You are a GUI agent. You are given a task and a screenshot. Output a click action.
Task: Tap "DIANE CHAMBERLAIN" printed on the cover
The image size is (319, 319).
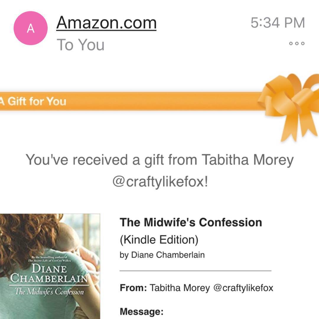click(x=49, y=274)
